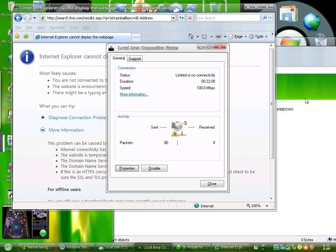Switch to Windows Sev... taskbar button
Screen dimensions: 336x252
(75, 247)
